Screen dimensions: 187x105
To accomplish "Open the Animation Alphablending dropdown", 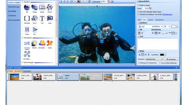I will (x=154, y=59).
